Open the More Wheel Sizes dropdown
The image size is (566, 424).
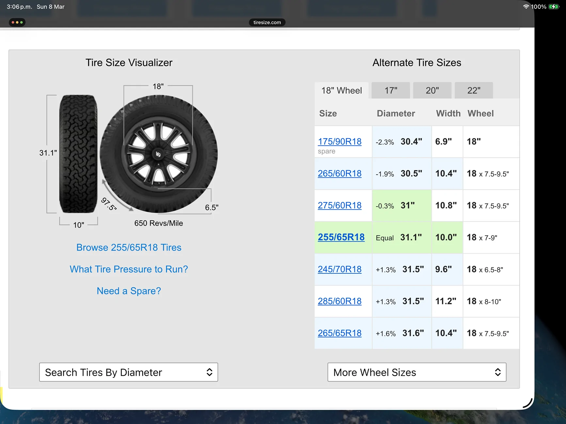[417, 372]
